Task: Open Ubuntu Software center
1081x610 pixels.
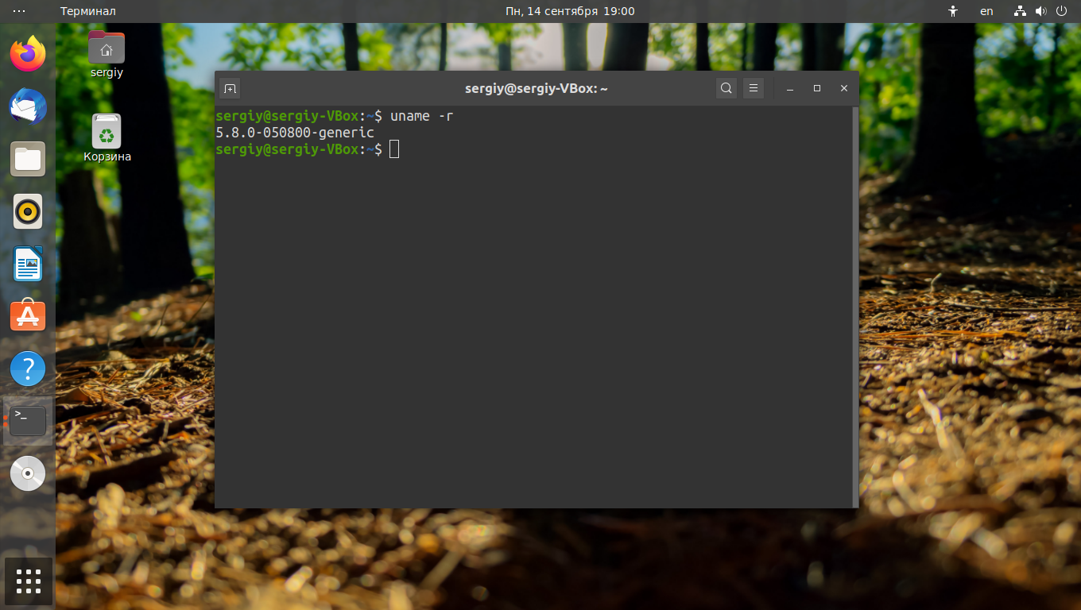Action: 28,316
